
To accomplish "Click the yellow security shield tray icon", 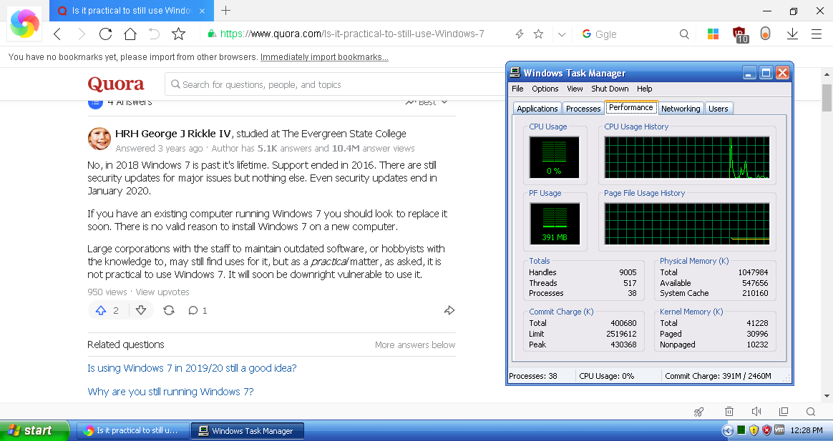I will click(754, 430).
